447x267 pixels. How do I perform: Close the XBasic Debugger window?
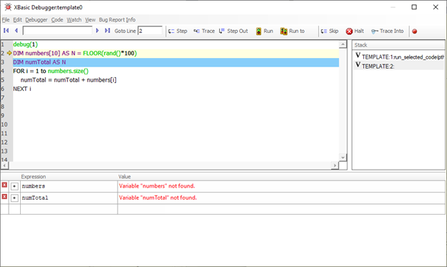(436, 7)
